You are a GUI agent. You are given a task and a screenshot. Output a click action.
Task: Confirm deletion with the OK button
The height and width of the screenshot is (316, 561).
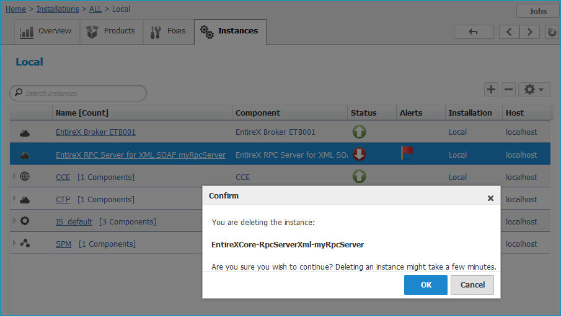[426, 285]
